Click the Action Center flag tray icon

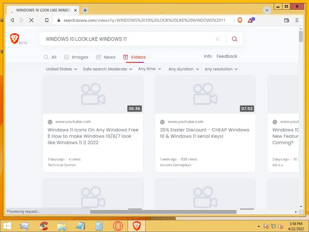pyautogui.click(x=266, y=226)
